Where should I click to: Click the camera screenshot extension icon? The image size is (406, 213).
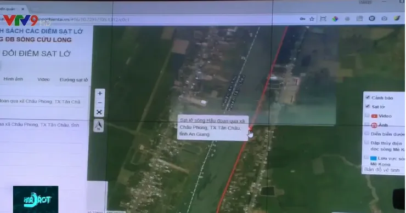(x=384, y=19)
